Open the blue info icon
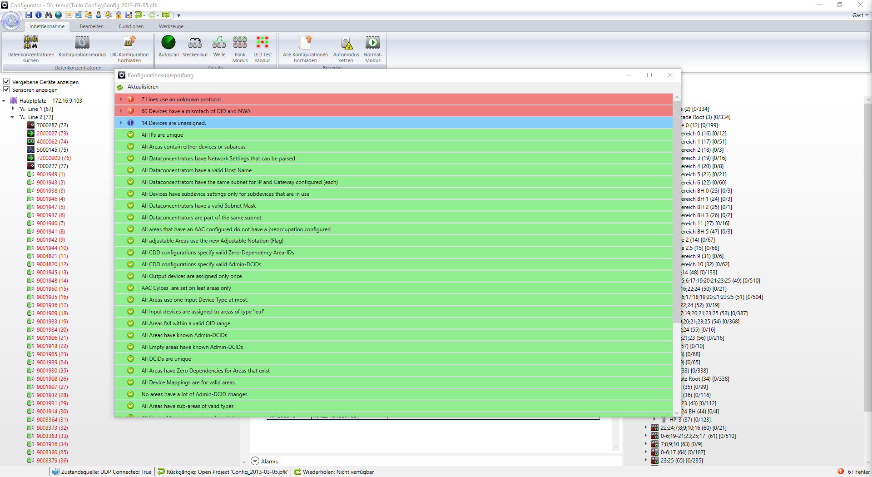The height and width of the screenshot is (477, 872). (39, 15)
